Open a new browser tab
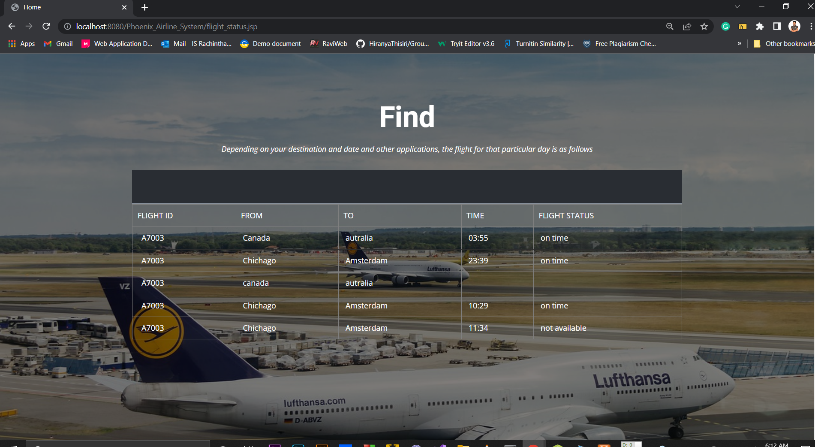815x447 pixels. coord(144,7)
